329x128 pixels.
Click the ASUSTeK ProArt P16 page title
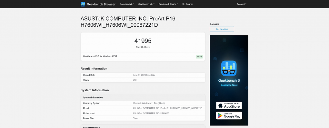pyautogui.click(x=128, y=22)
